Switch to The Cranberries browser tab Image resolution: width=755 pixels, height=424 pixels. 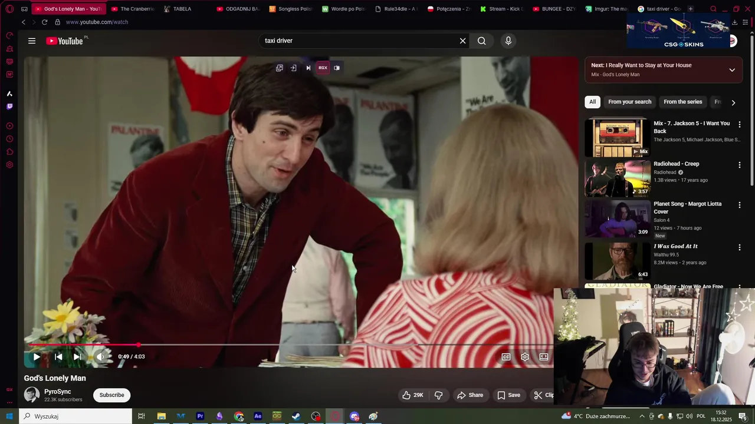tap(134, 9)
